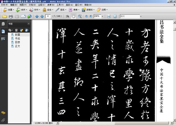Click the save disk icon
This screenshot has width=176, height=125.
tap(17, 16)
